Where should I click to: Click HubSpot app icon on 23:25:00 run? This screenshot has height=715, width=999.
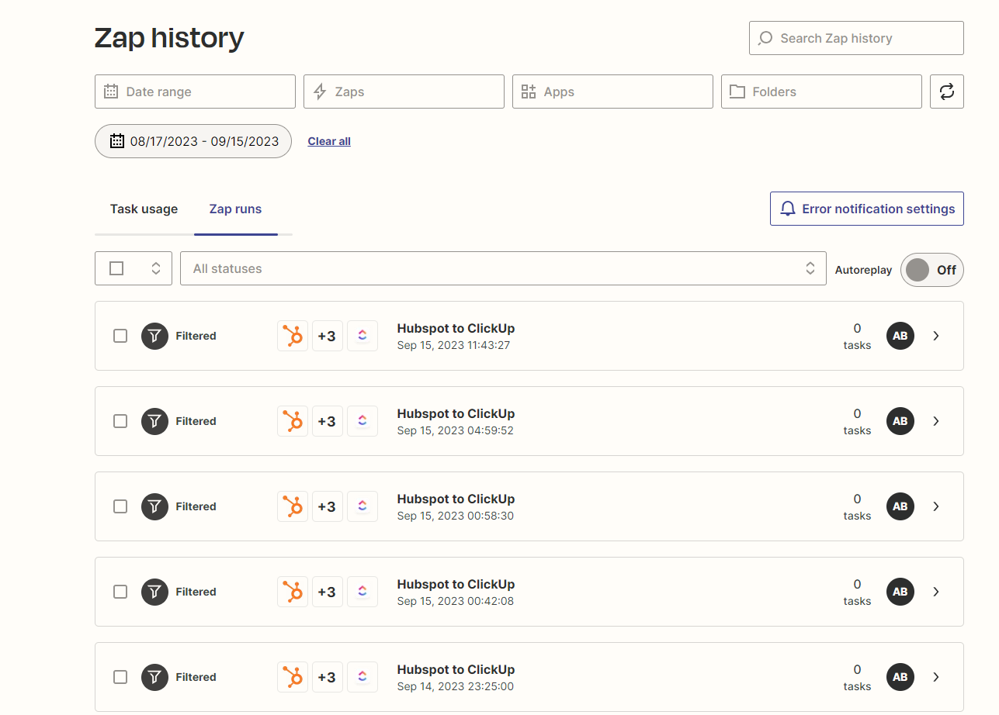[293, 677]
